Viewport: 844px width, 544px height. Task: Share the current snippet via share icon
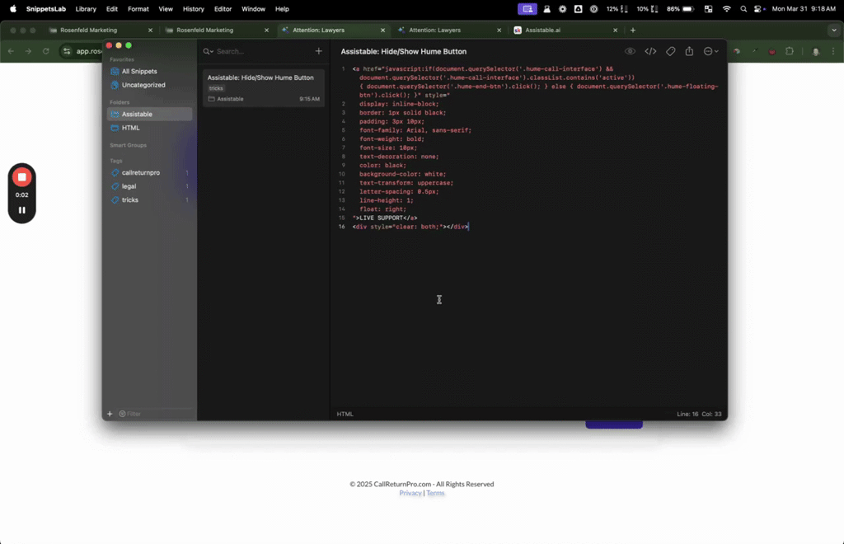(x=689, y=51)
